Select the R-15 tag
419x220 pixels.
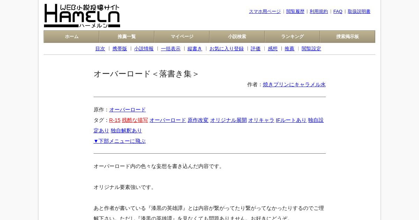point(115,120)
